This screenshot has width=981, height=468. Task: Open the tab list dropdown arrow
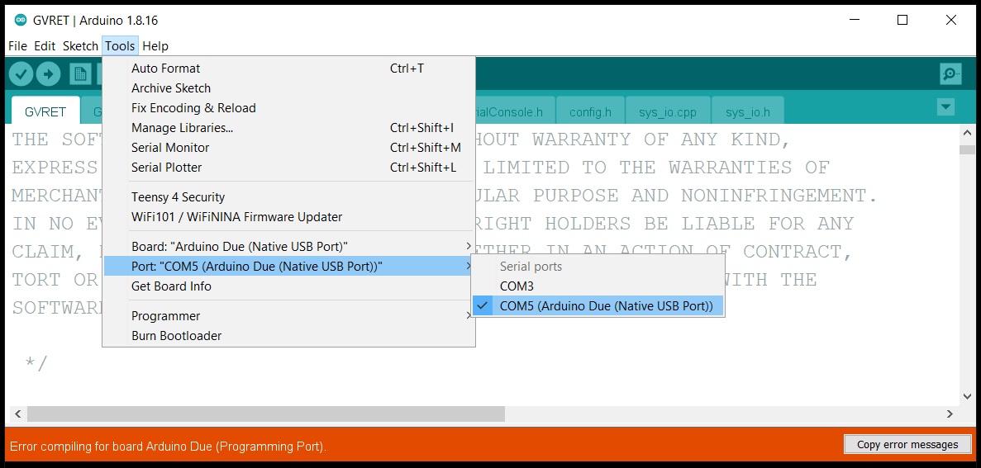point(946,107)
